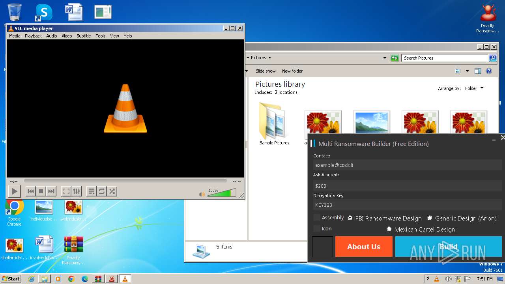
Task: Select Mexican Cartel Design option
Action: point(389,229)
